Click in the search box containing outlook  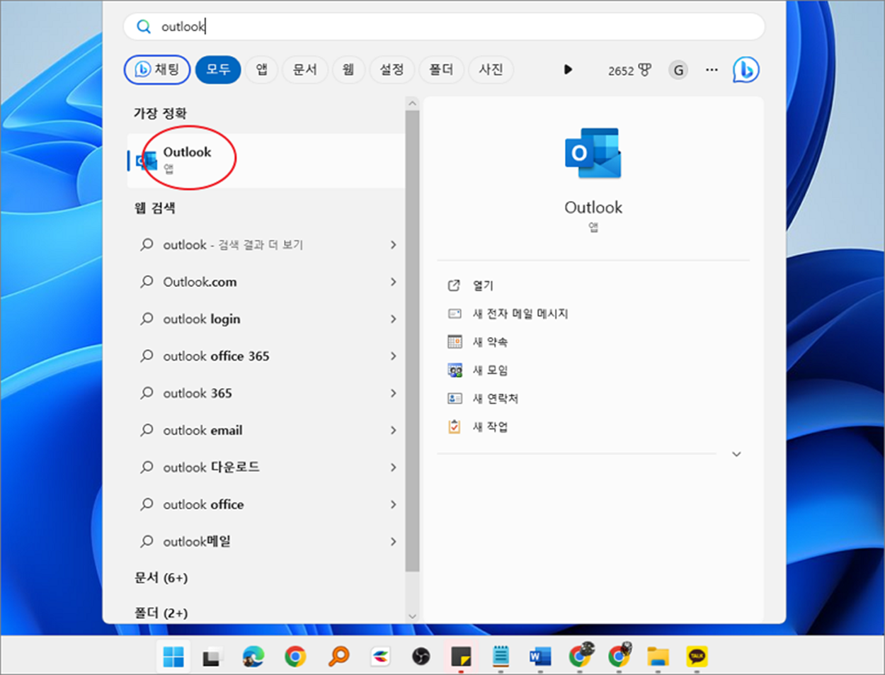tap(444, 26)
